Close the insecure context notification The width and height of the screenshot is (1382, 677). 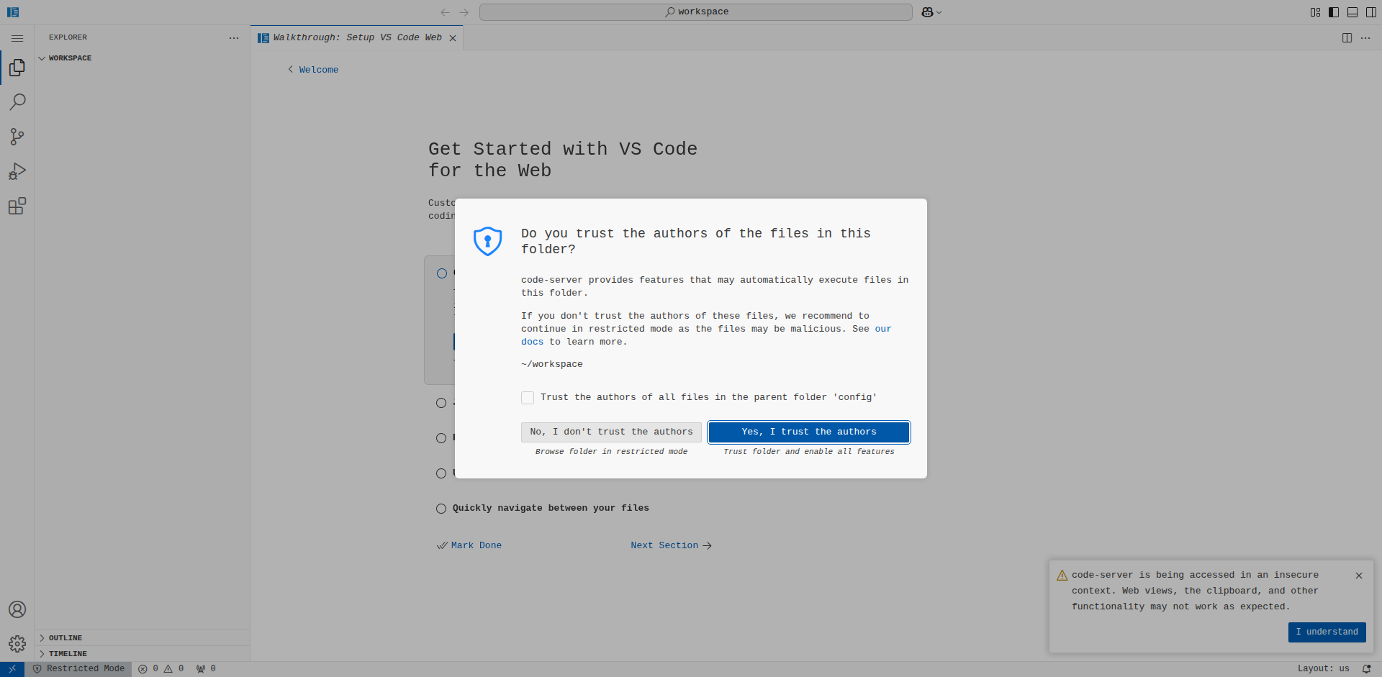click(1359, 576)
